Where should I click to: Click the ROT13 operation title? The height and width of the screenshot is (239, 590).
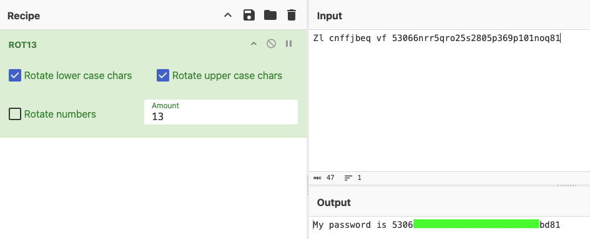[22, 45]
